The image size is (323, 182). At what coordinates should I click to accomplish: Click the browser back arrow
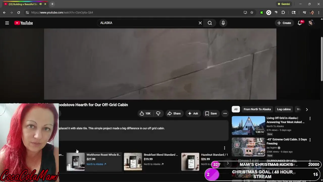pyautogui.click(x=4, y=12)
